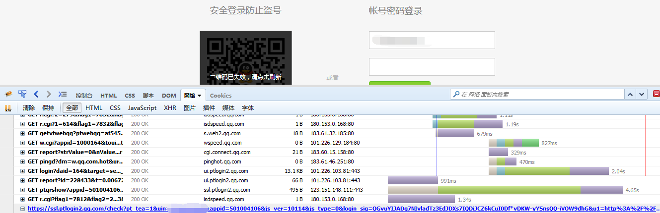Toggle the 保持 persist button
Screen dimensions: 660x213
pyautogui.click(x=48, y=107)
